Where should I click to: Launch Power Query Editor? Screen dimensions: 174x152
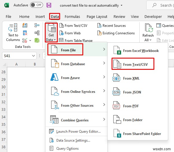point(77,132)
